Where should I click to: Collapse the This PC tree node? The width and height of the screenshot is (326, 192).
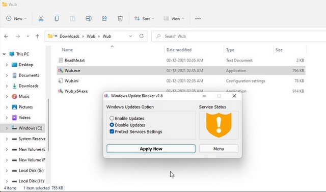coord(4,54)
